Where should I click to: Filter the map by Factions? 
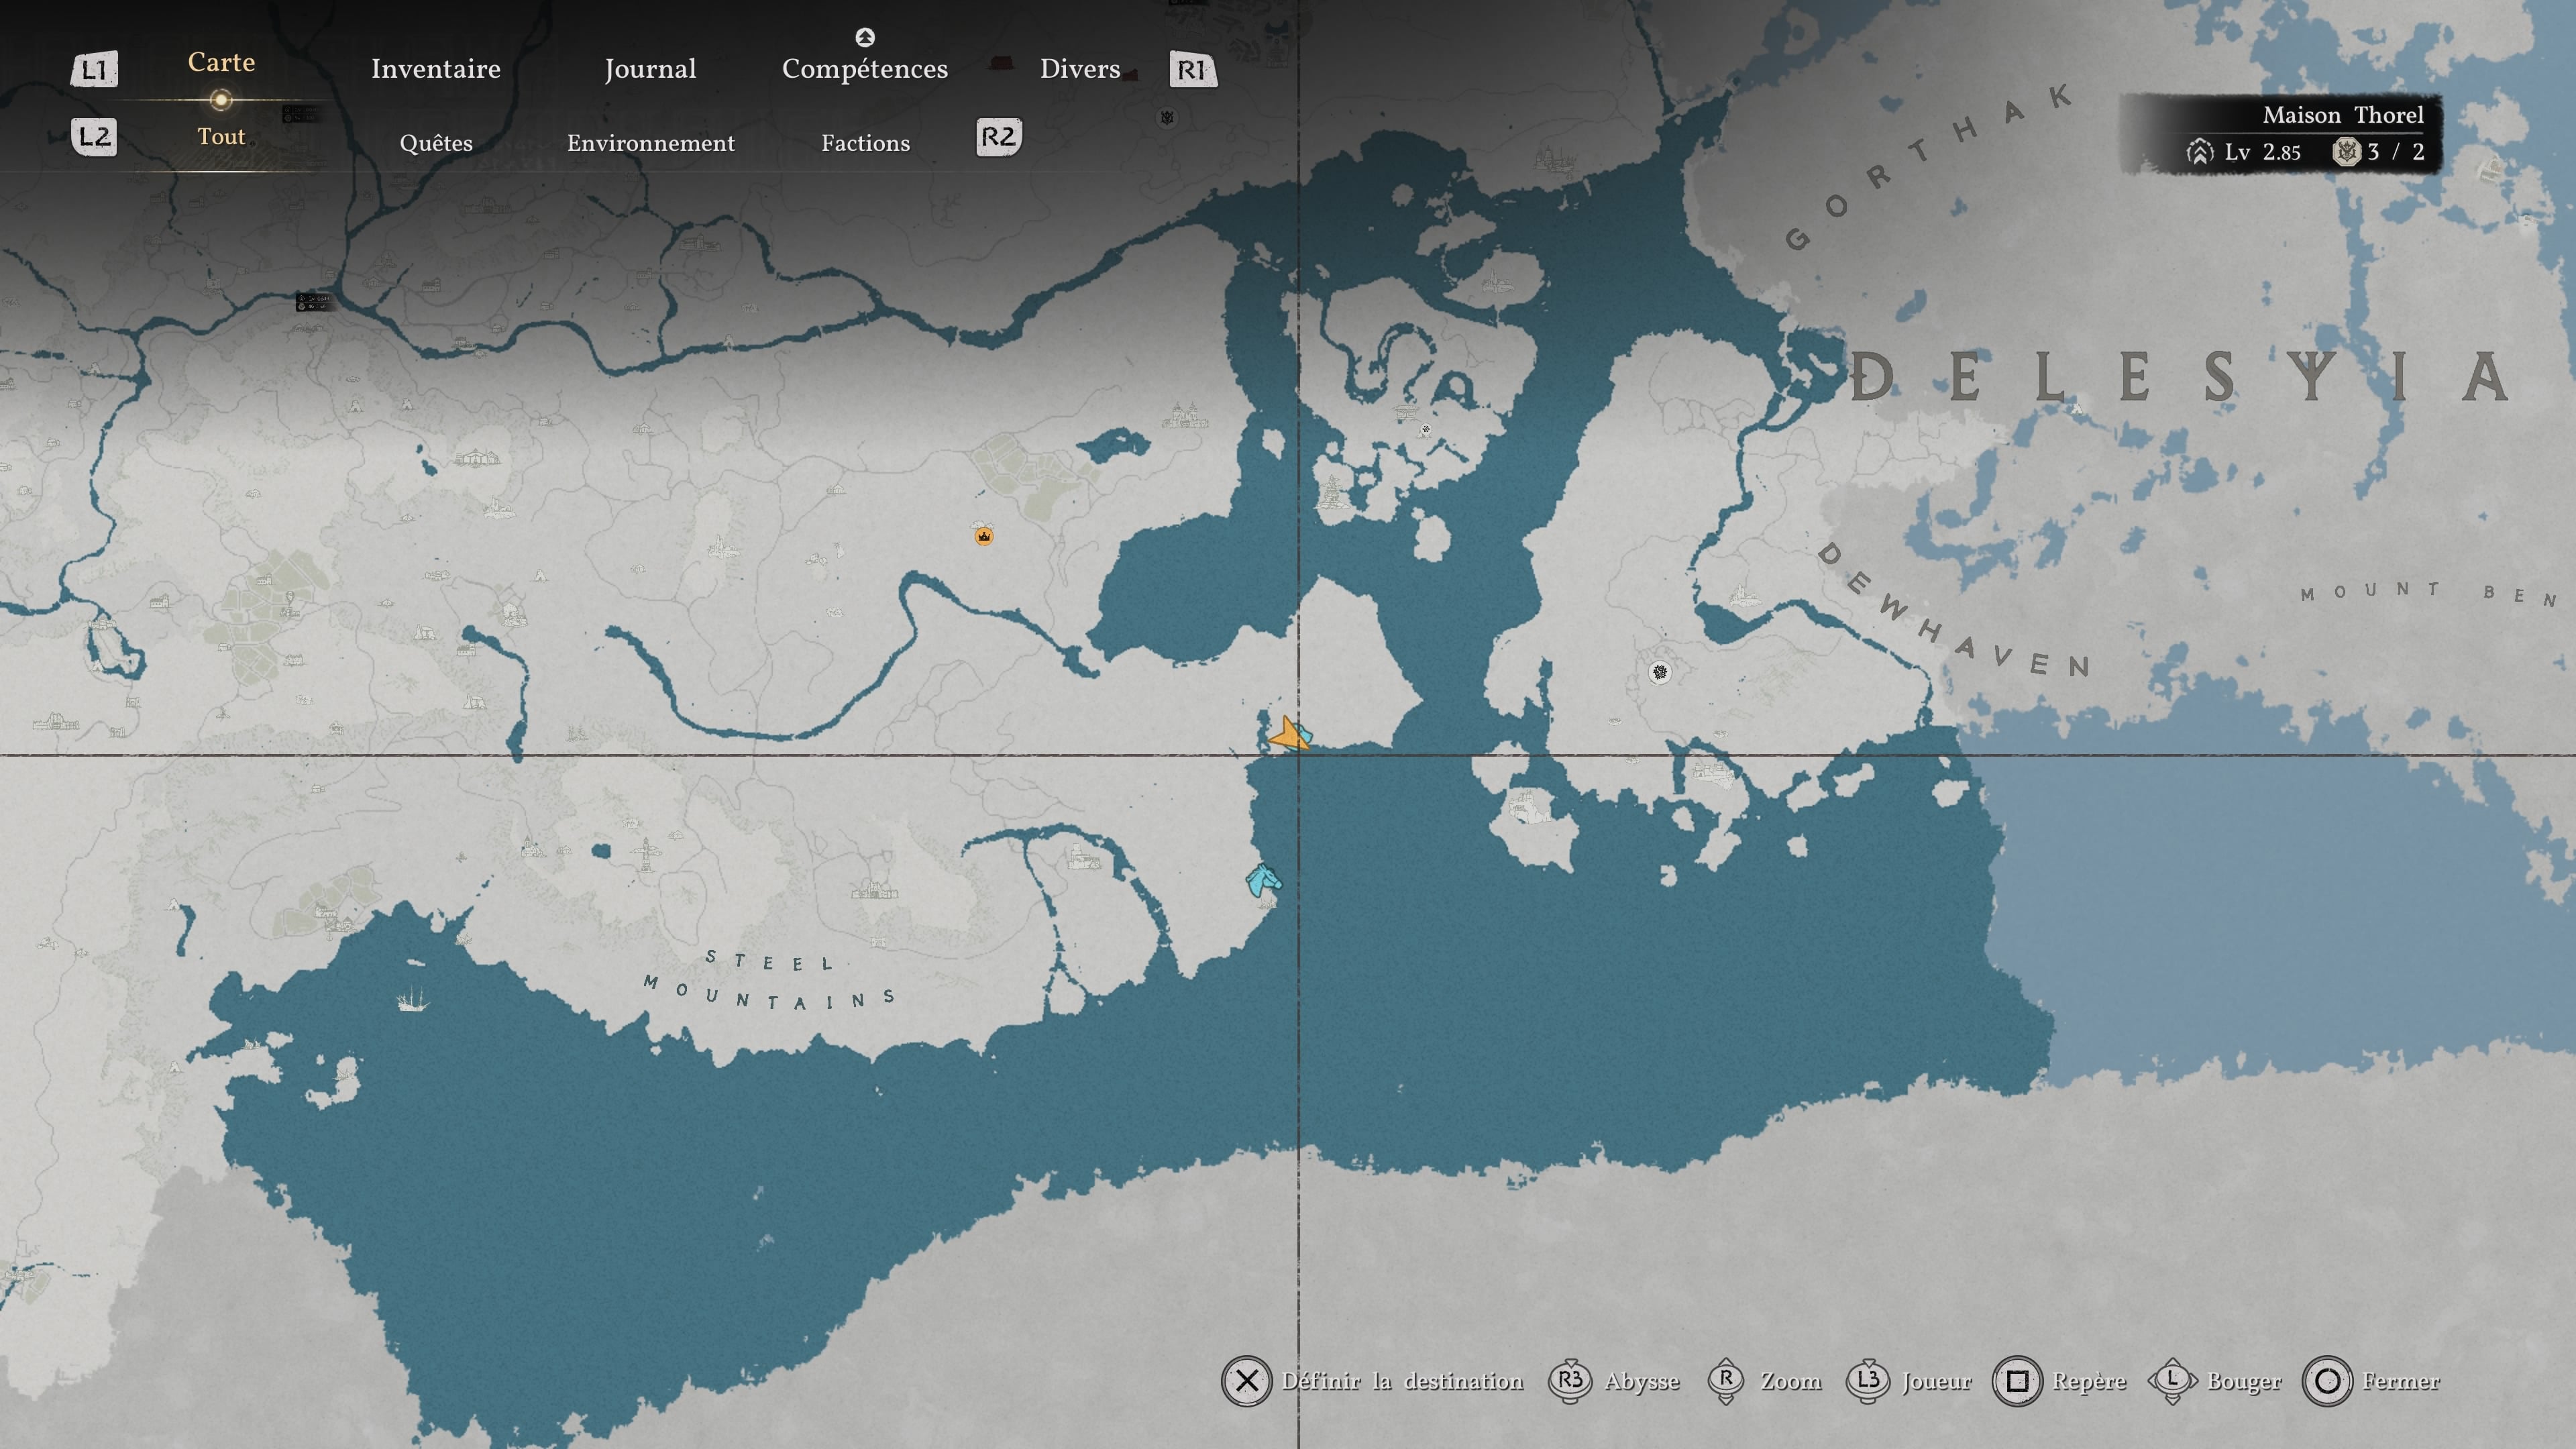click(866, 143)
